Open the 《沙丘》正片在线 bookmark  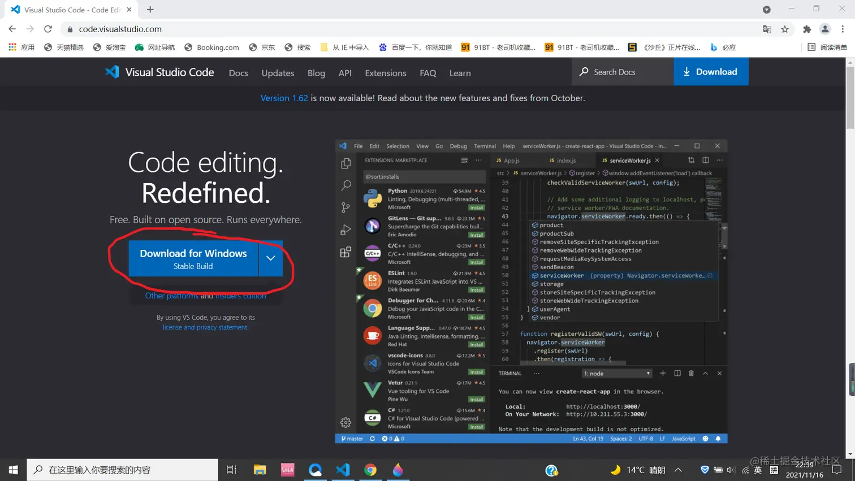coord(664,47)
